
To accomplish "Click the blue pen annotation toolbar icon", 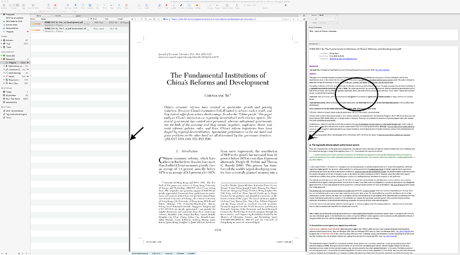I will (159, 5).
